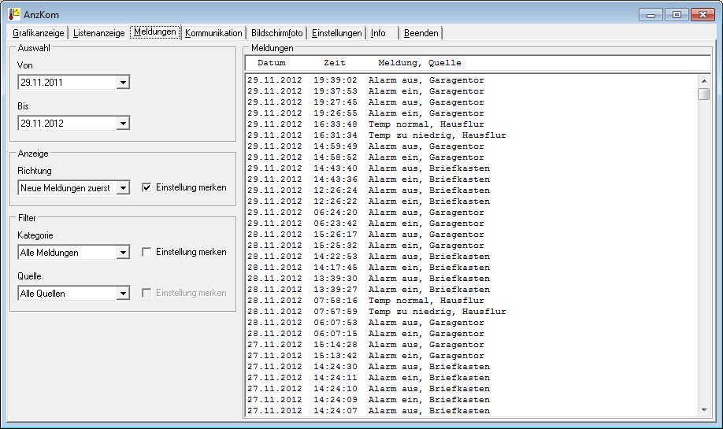Open the Richtung dropdown list
Viewport: 723px width, 429px height.
122,187
